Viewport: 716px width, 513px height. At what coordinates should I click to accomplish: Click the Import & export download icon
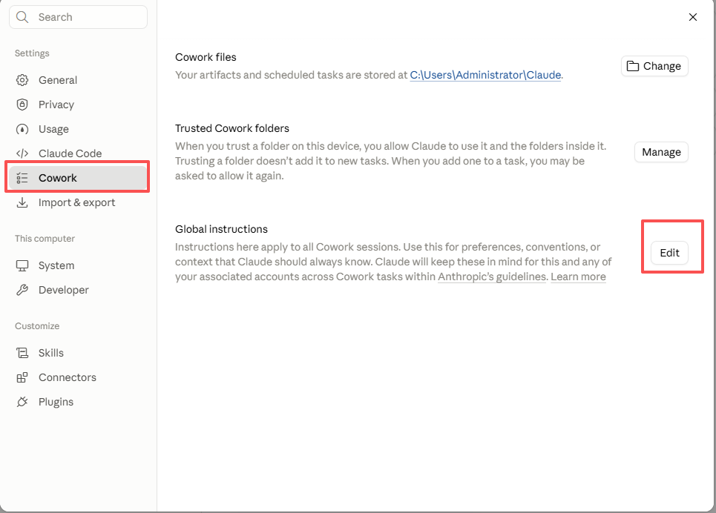coord(22,202)
